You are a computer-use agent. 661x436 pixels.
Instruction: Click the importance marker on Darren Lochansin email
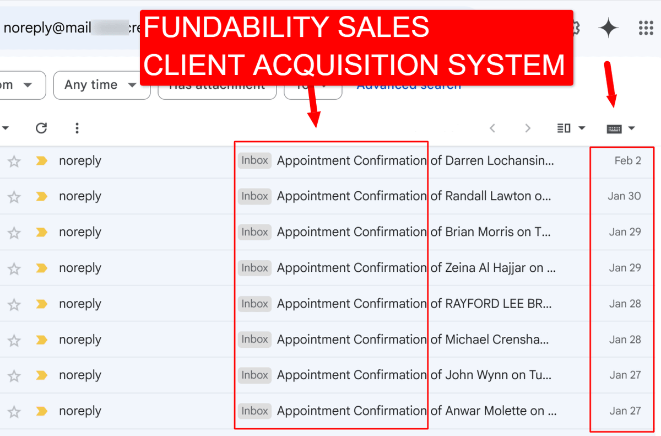[x=41, y=161]
